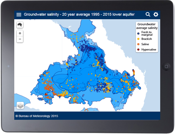The height and width of the screenshot is (134, 175).
Task: Click the Bureau of Meteorology 2015 copyright
Action: point(37,116)
